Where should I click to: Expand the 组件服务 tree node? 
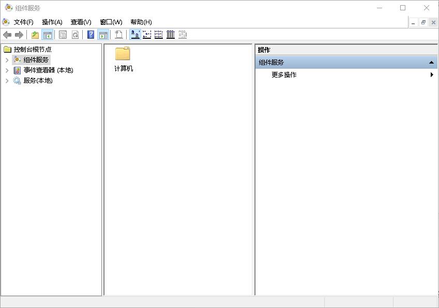tap(7, 60)
